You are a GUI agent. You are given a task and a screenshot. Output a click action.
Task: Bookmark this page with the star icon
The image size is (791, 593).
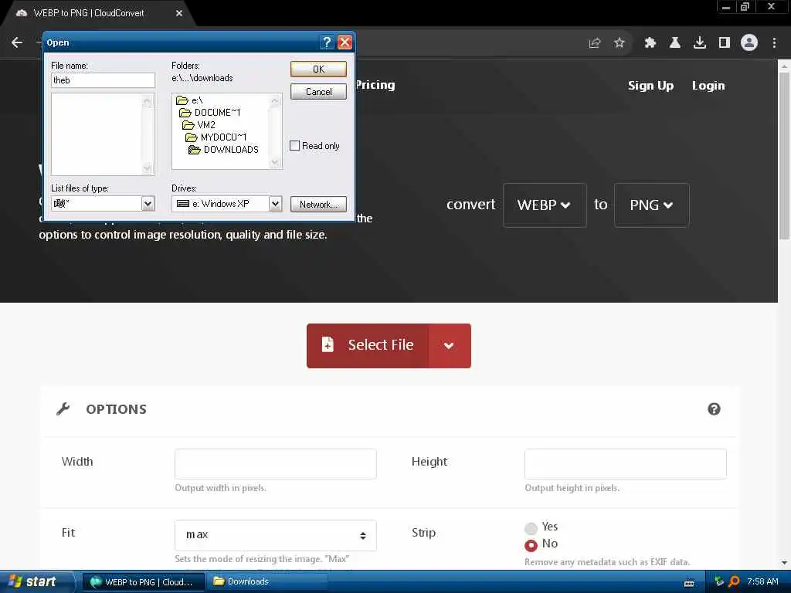[x=620, y=43]
